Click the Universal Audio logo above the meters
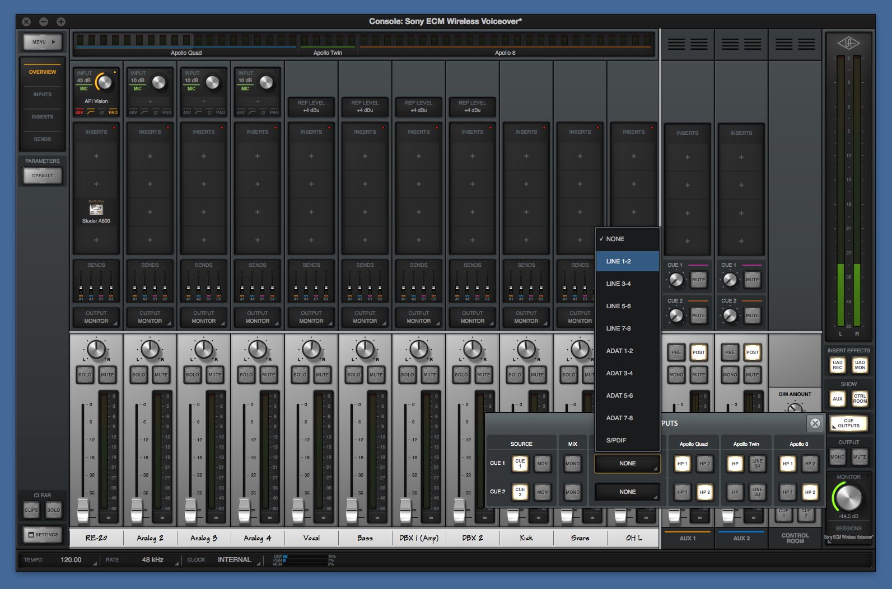The height and width of the screenshot is (589, 892). [848, 43]
